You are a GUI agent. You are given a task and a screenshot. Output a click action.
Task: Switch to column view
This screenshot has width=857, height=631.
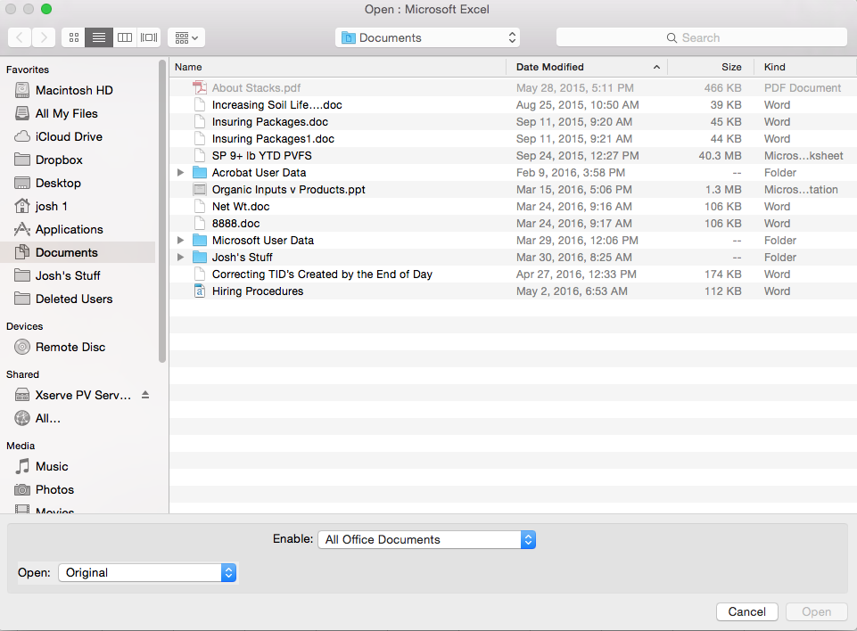point(125,37)
